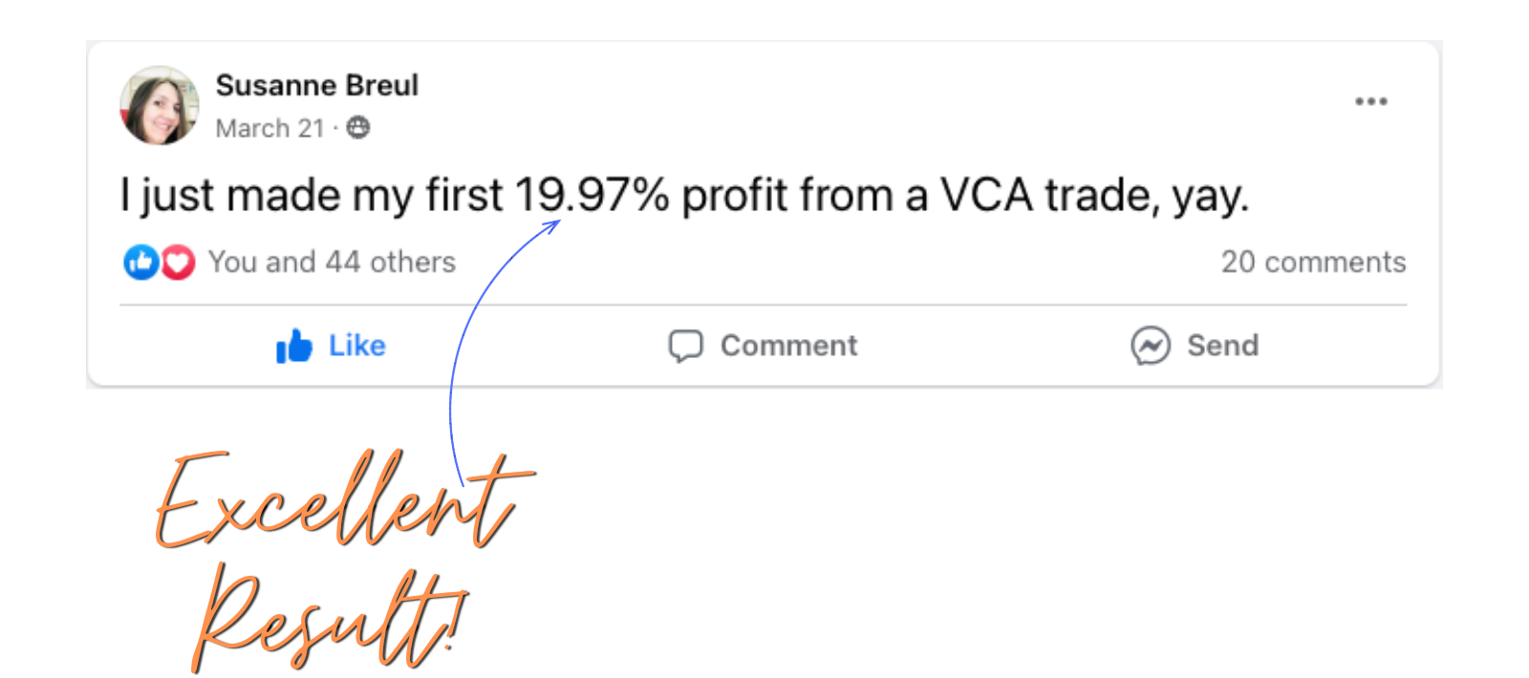Click the blue thumbs-up reaction icon
Image resolution: width=1529 pixels, height=678 pixels.
click(x=140, y=262)
